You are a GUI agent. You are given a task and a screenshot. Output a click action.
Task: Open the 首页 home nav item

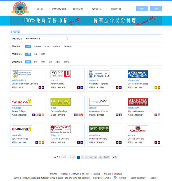click(40, 9)
